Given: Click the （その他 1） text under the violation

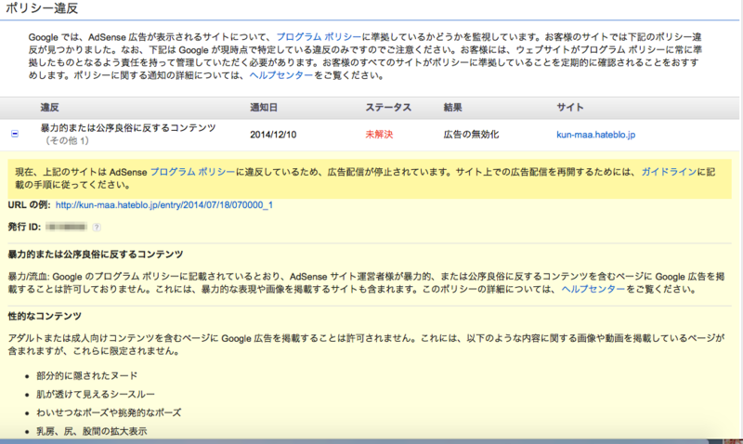Looking at the screenshot, I should (x=66, y=141).
